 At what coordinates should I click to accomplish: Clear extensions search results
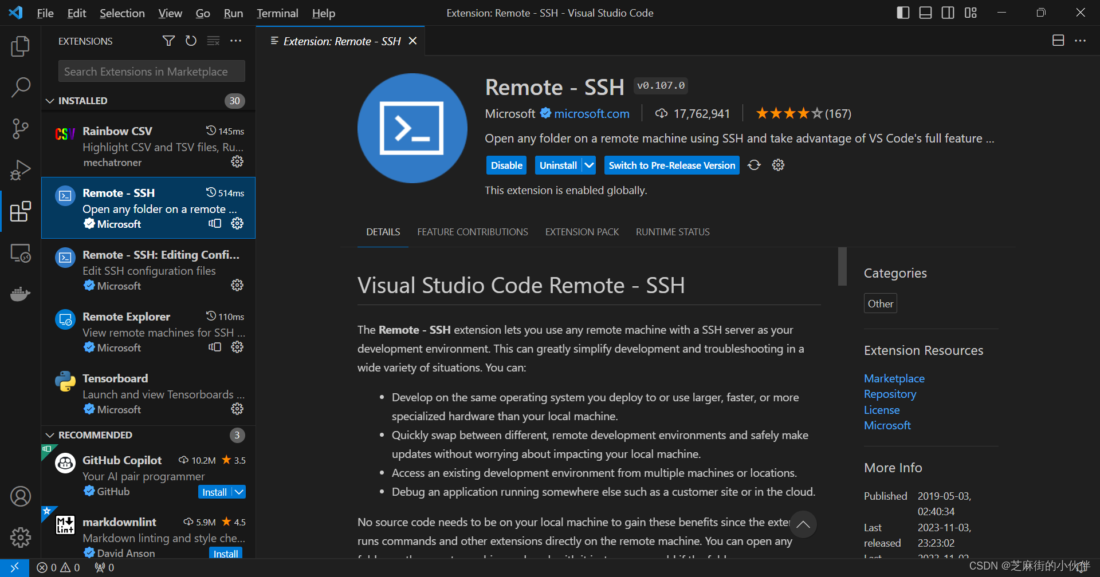pyautogui.click(x=213, y=41)
